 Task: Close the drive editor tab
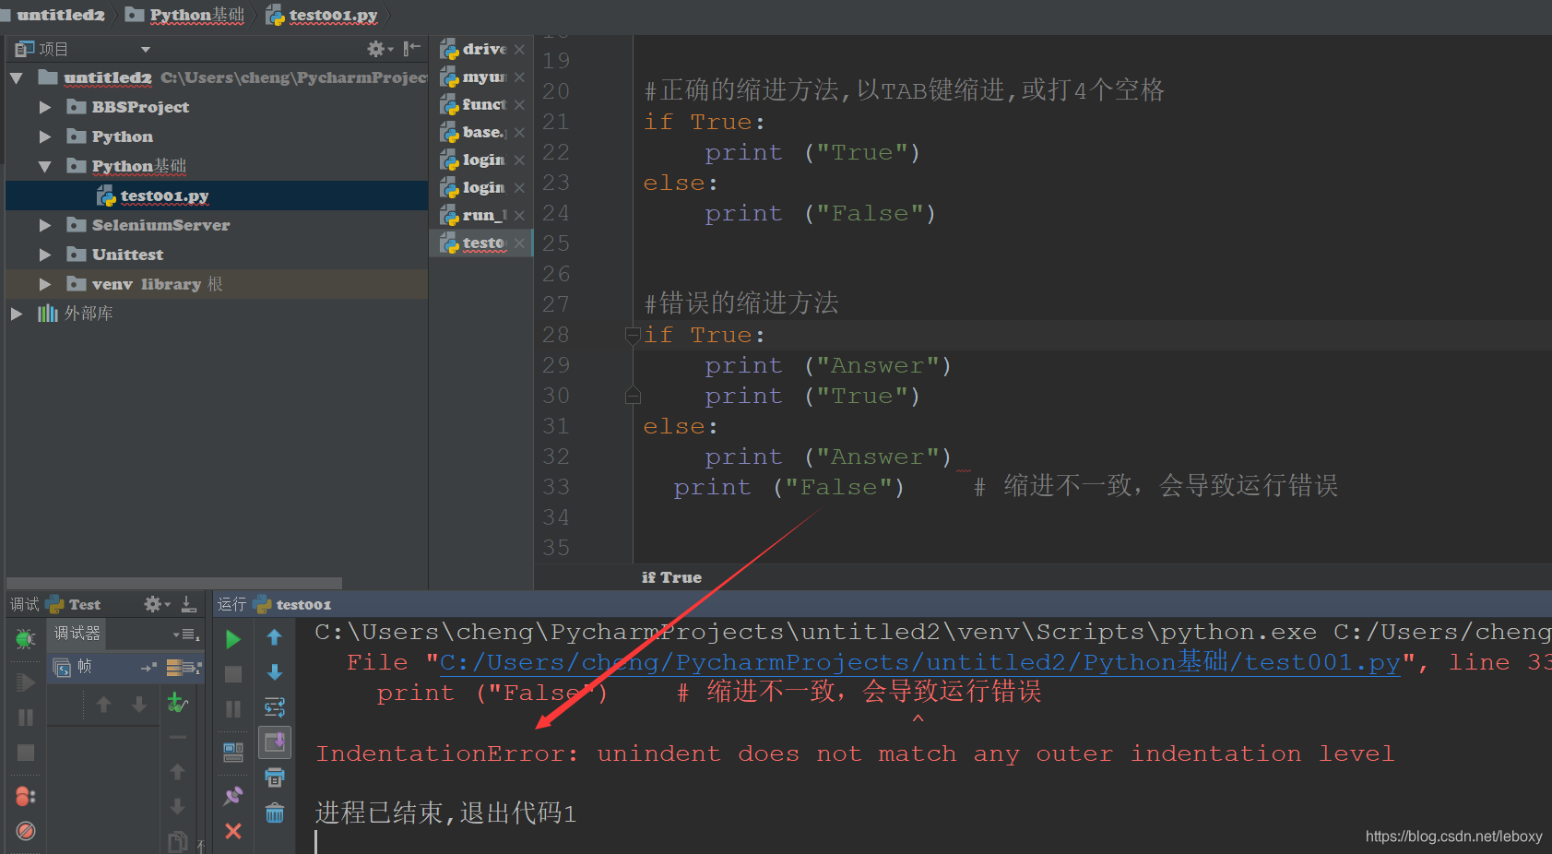coord(520,49)
